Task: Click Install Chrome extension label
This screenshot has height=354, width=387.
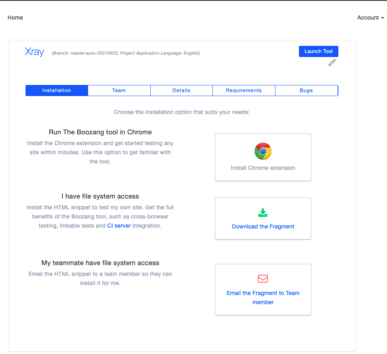Action: click(263, 168)
